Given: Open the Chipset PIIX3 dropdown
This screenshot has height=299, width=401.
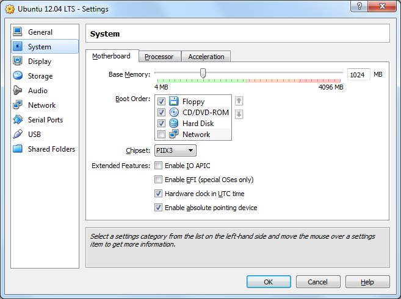Looking at the screenshot, I should pyautogui.click(x=175, y=150).
